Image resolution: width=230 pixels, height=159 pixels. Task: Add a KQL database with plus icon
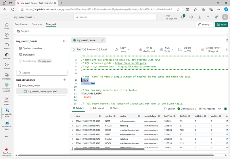click(x=65, y=80)
